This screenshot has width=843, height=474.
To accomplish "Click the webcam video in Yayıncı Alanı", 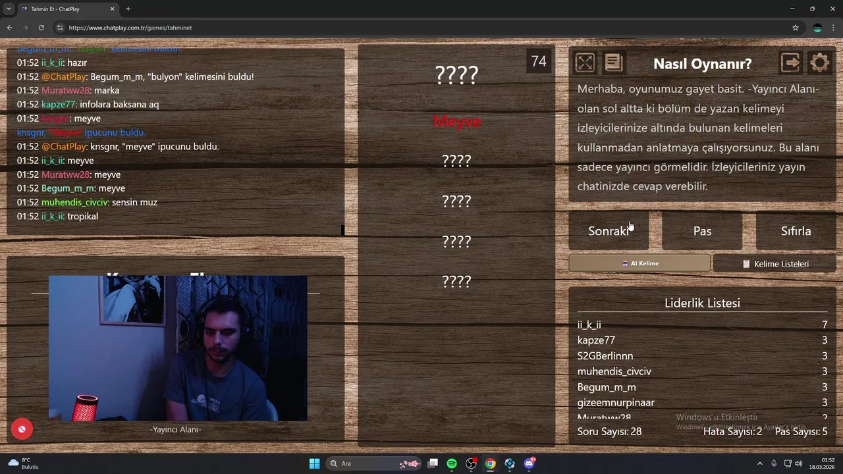I will tap(178, 348).
